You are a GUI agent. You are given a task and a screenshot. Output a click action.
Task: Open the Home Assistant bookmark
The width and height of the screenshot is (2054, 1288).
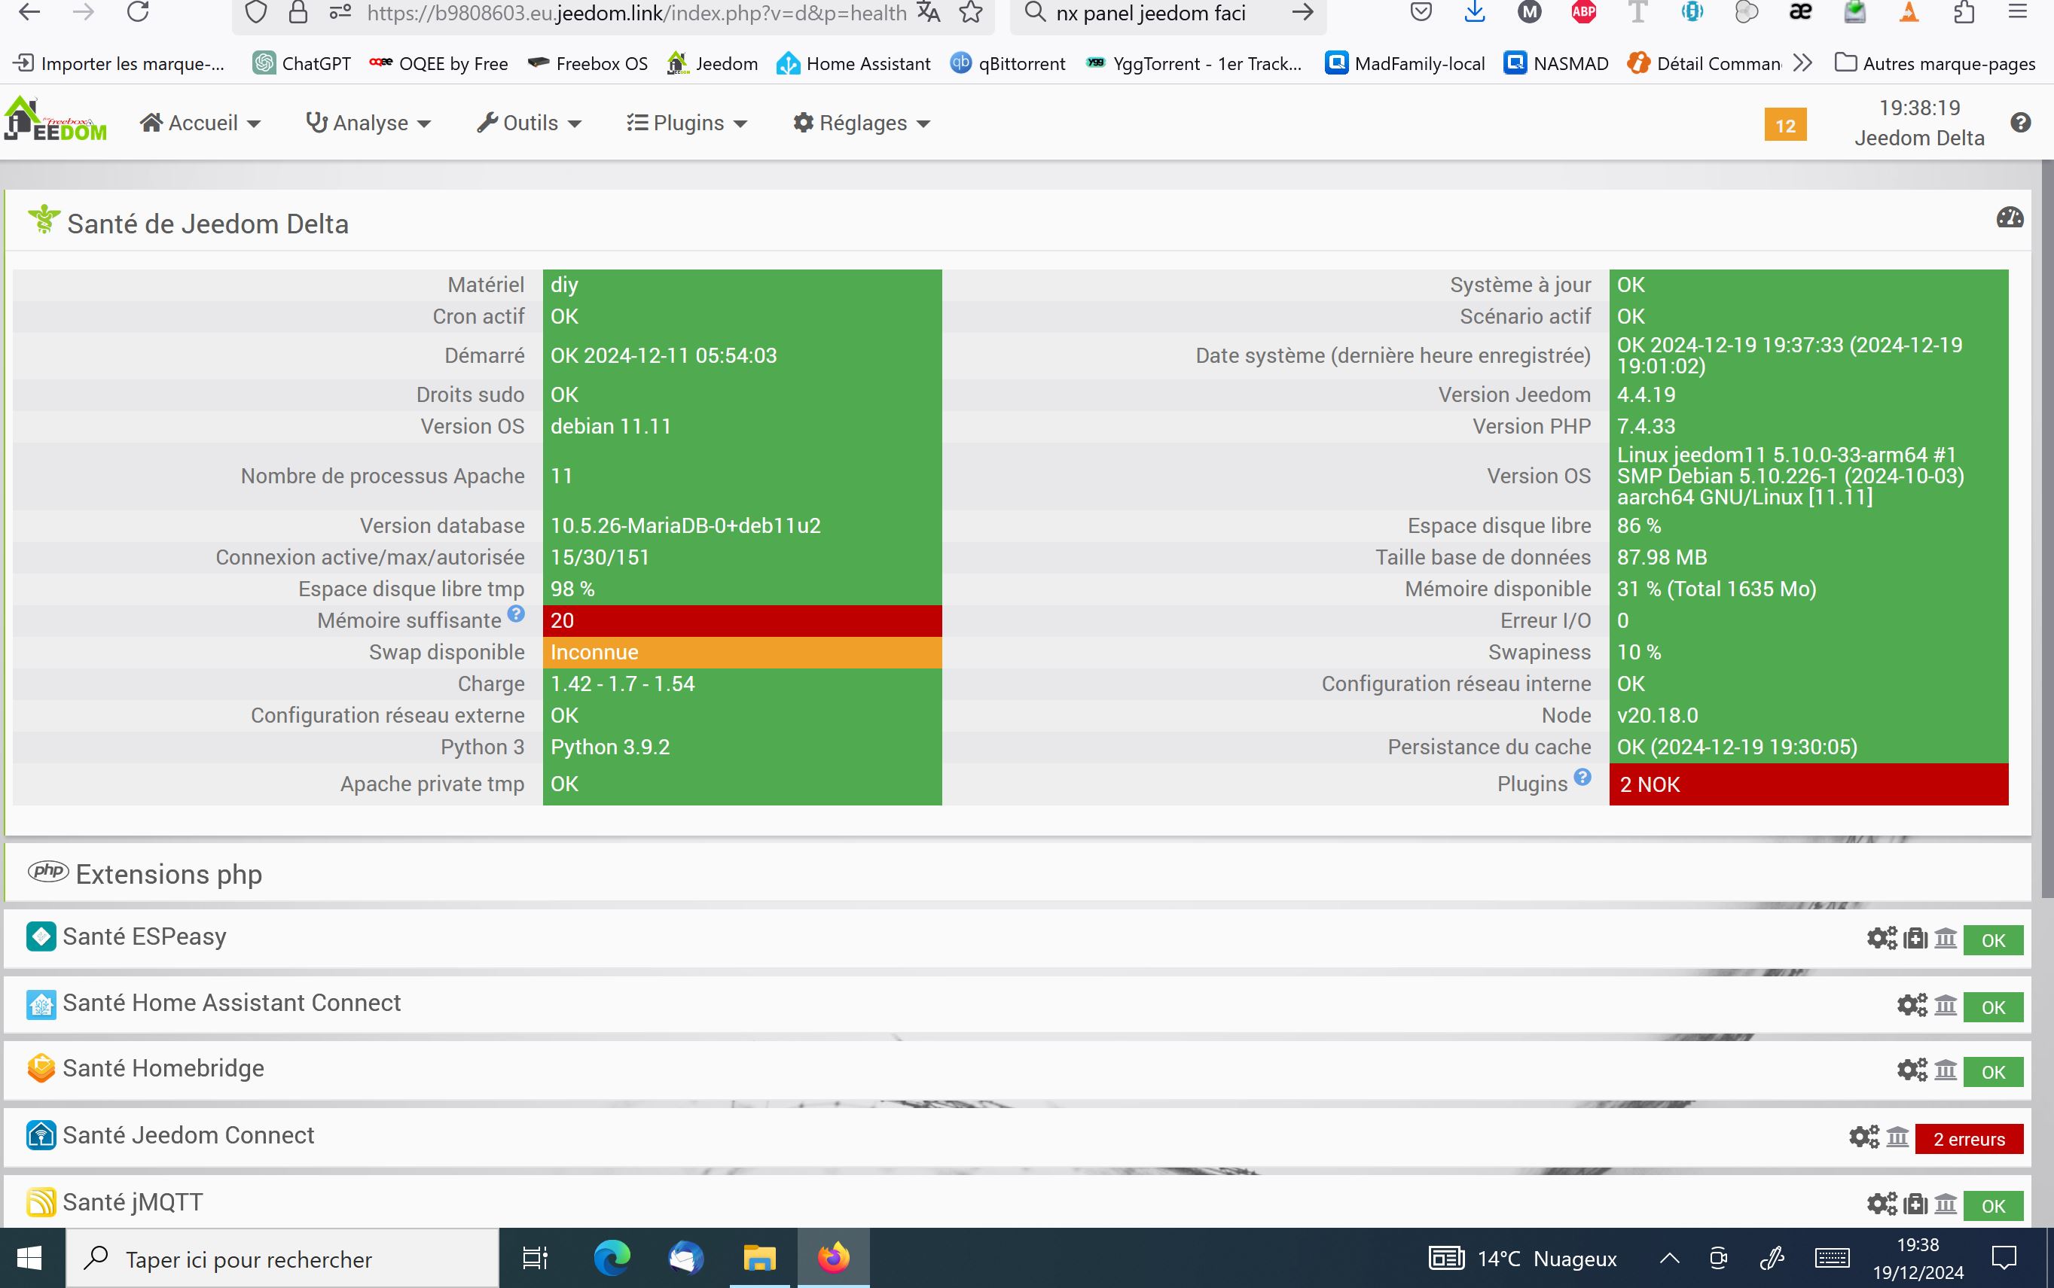[853, 63]
